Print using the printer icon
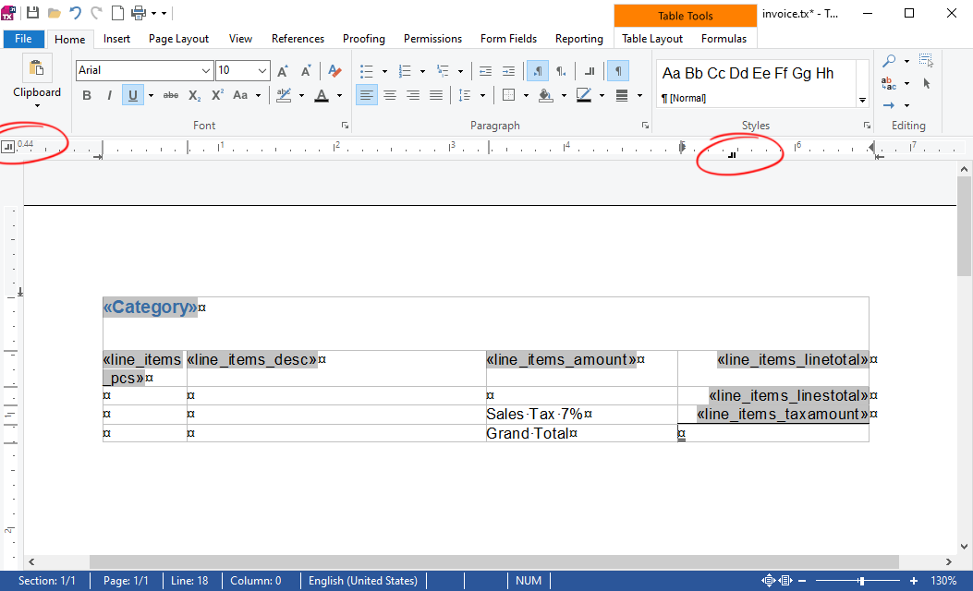This screenshot has height=591, width=973. coord(139,13)
